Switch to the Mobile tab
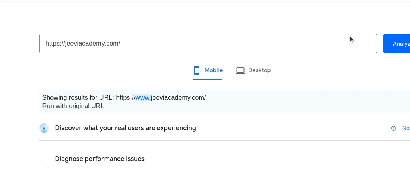Viewport: 410px width, 189px height. 207,70
